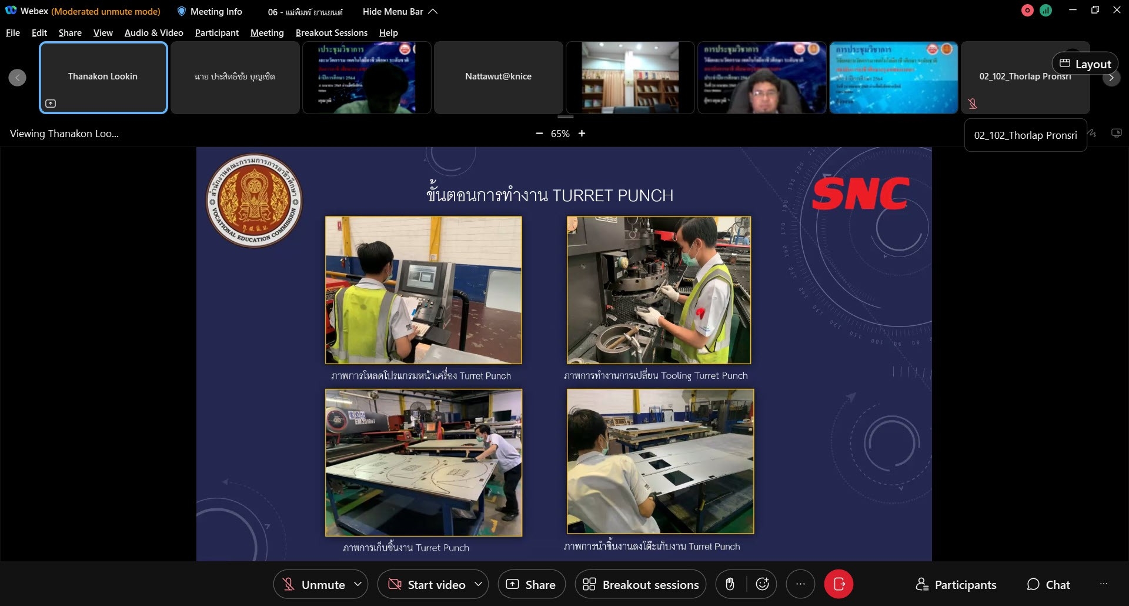Click the recording indicator icon

coord(1027,11)
